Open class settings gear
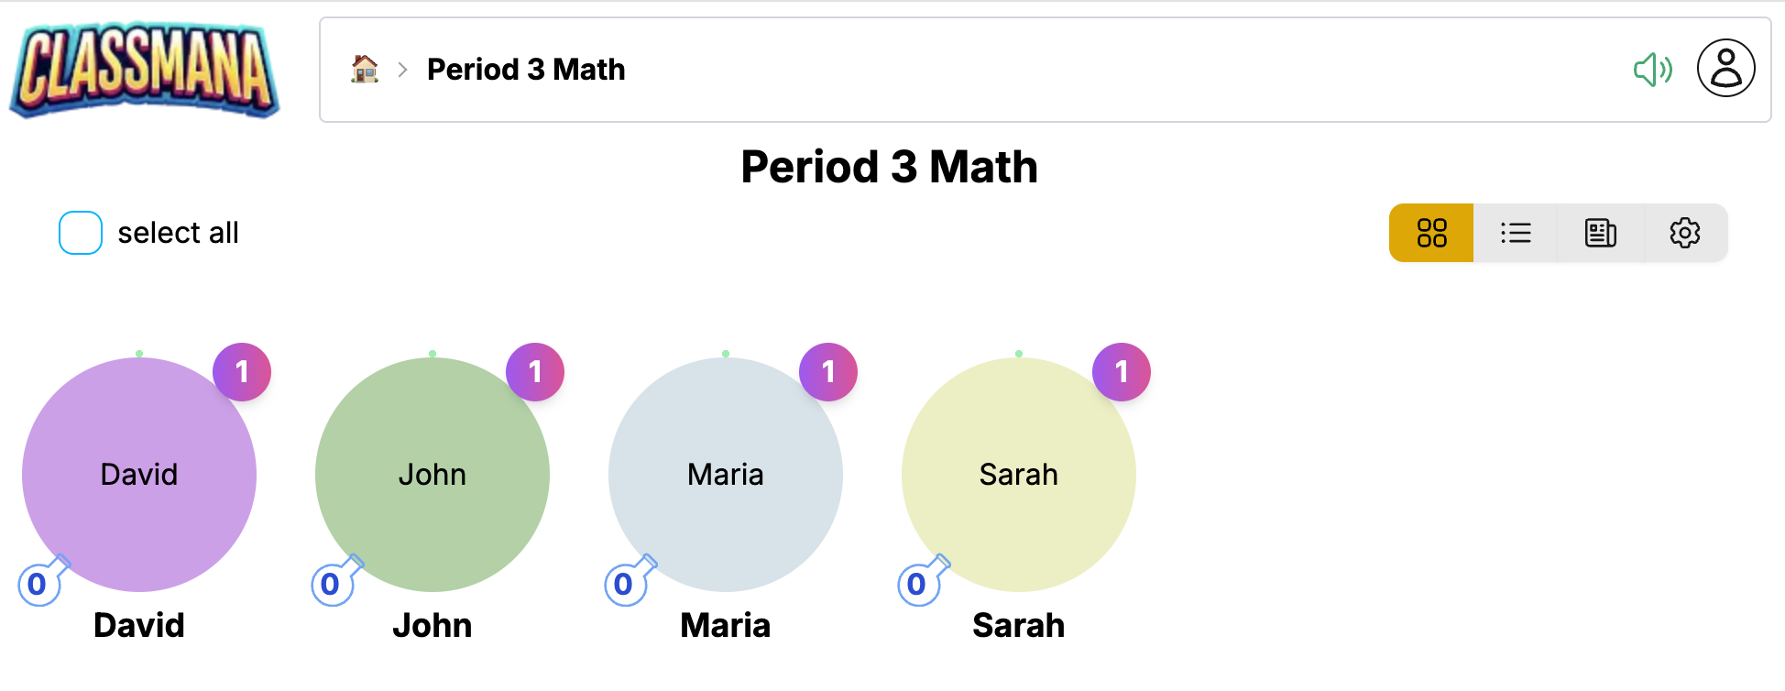 [x=1684, y=233]
